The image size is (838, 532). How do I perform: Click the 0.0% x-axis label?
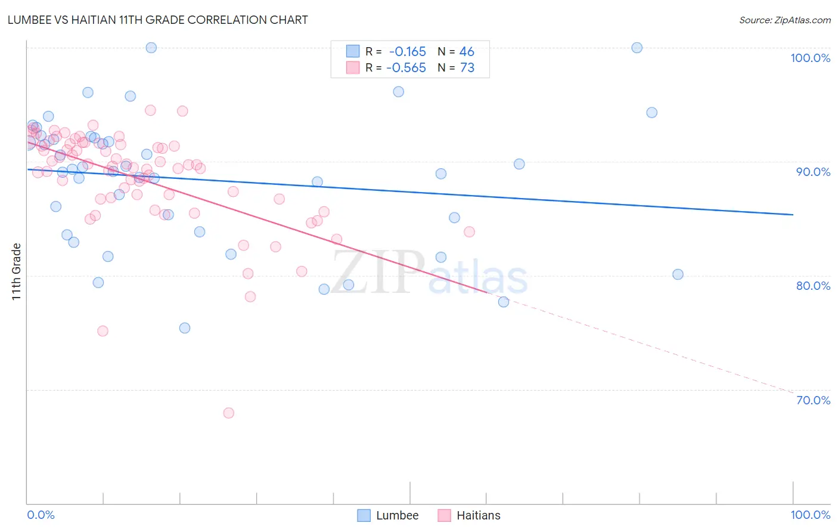[x=41, y=515]
